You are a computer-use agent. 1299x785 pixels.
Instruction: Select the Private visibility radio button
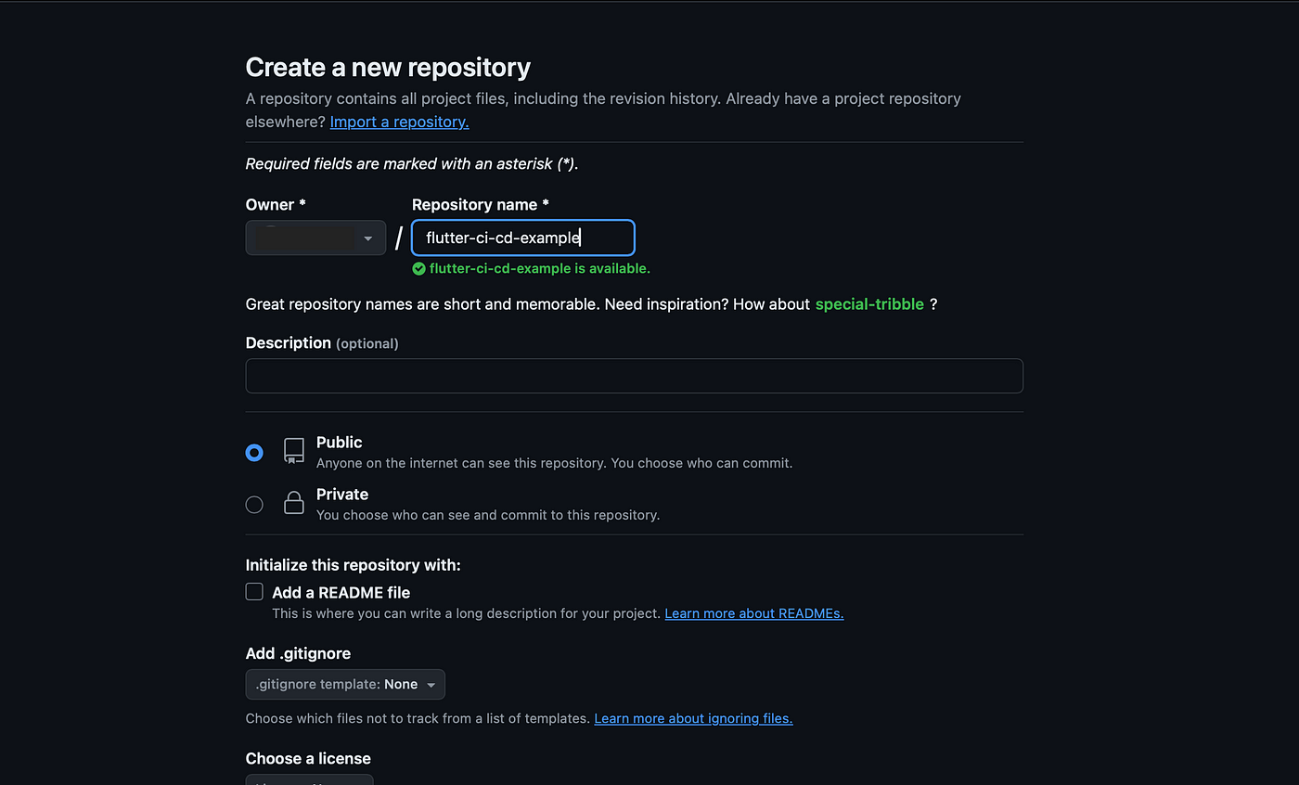254,505
